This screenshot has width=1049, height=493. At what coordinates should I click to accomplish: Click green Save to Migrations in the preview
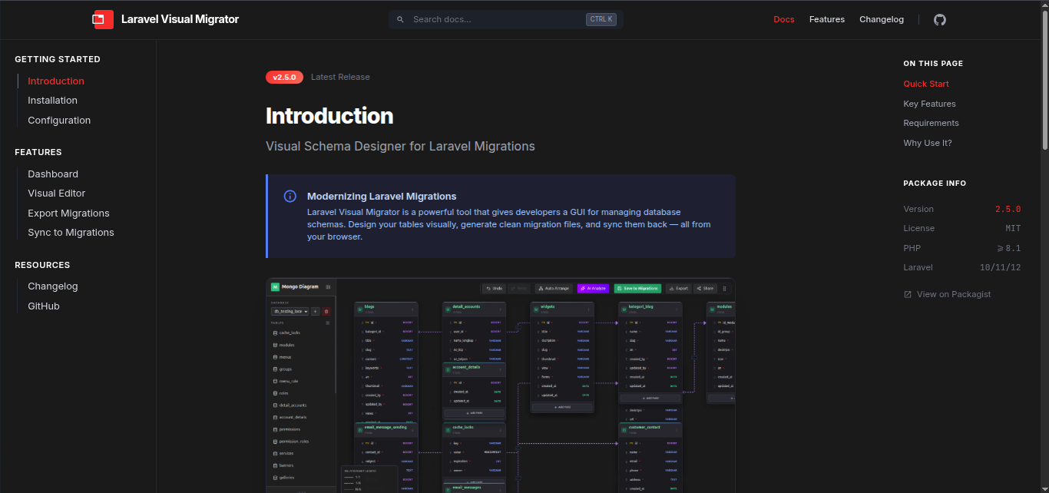[x=637, y=289]
